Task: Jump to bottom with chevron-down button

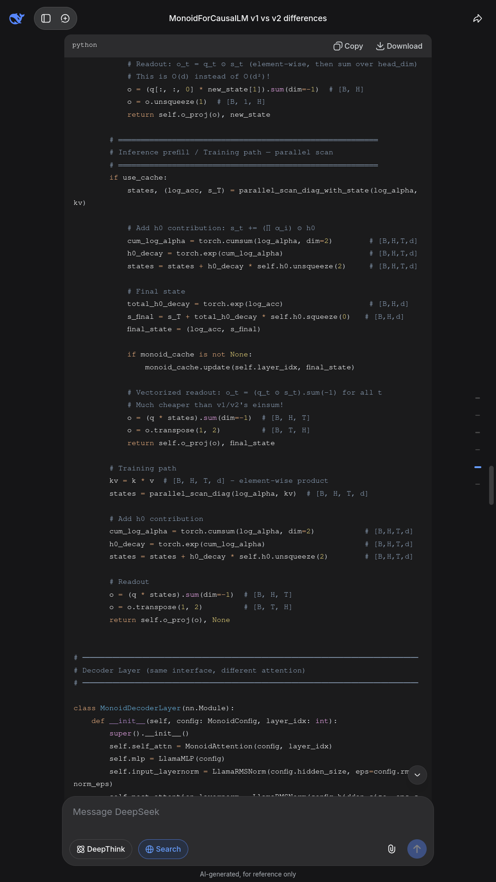Action: [x=417, y=775]
